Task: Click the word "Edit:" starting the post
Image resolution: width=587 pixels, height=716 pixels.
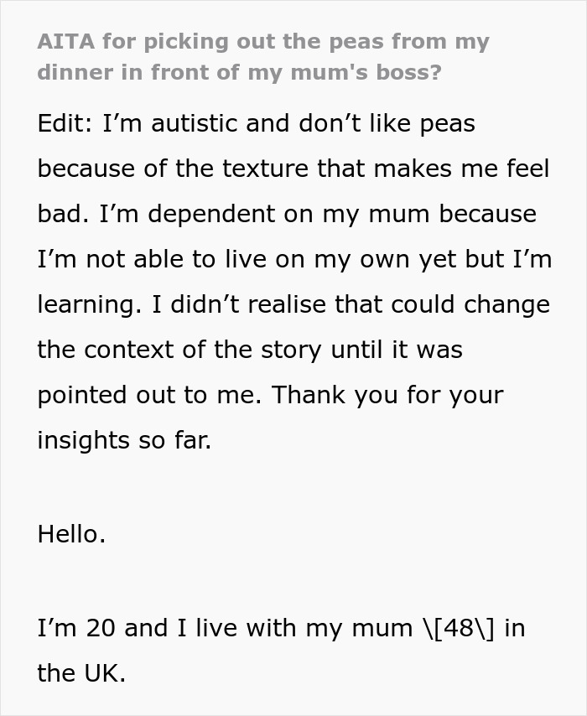Action: click(65, 123)
